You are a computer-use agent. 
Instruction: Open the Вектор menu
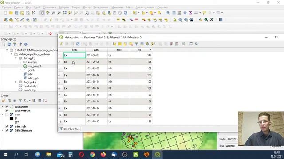76,8
